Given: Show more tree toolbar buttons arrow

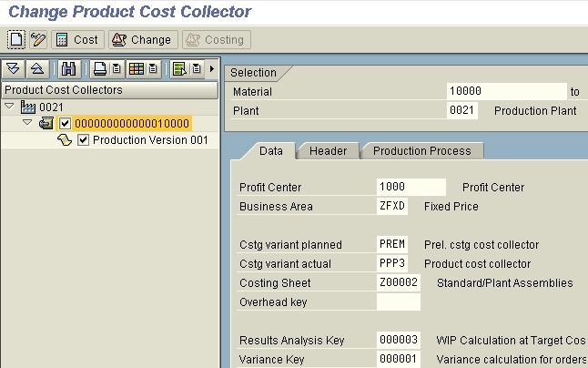Looking at the screenshot, I should pos(212,69).
